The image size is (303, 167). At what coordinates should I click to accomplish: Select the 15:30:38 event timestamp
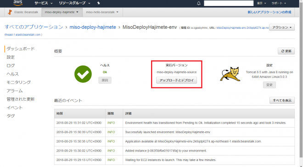click(x=79, y=141)
